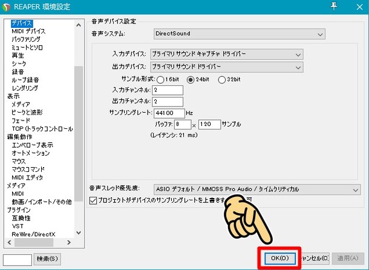
Task: Close the REAPER preferences dialog
Action: [x=359, y=7]
